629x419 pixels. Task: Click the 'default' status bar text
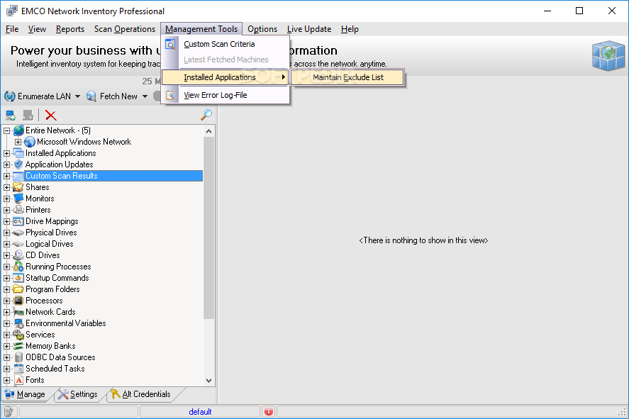point(200,412)
